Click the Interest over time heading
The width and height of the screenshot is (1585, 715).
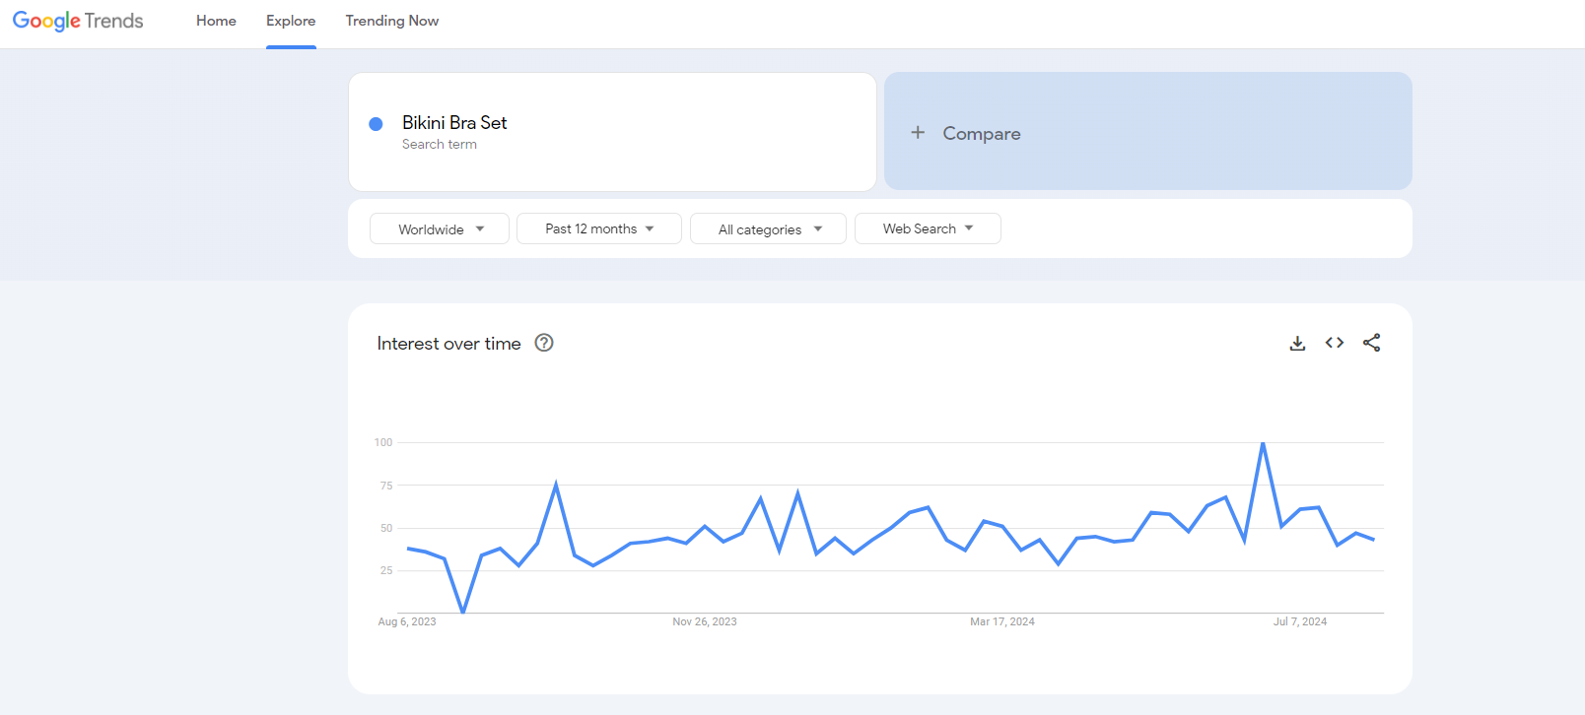[x=448, y=344]
